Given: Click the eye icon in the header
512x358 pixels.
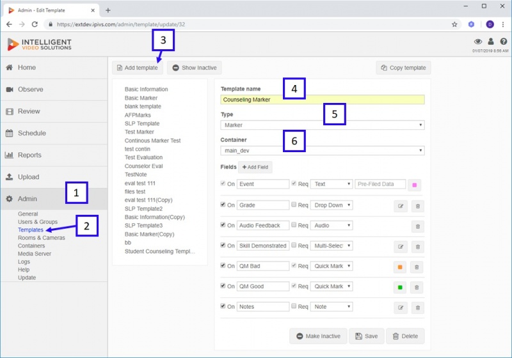Looking at the screenshot, I should coord(478,42).
